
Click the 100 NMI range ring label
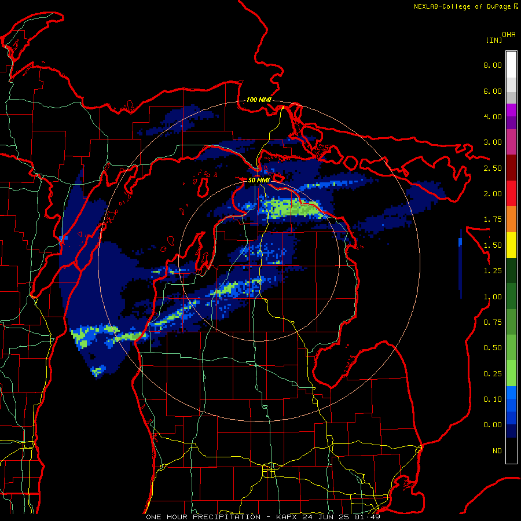[259, 100]
